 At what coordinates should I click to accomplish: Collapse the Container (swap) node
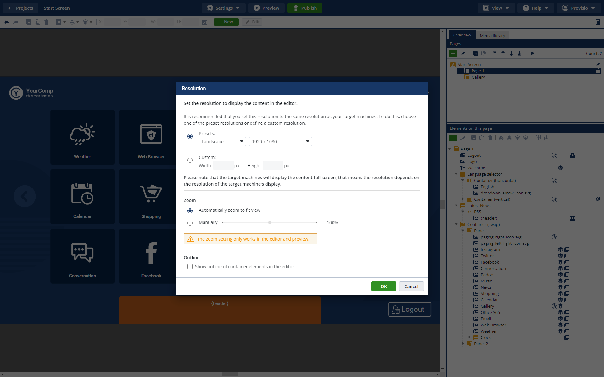[x=456, y=224]
